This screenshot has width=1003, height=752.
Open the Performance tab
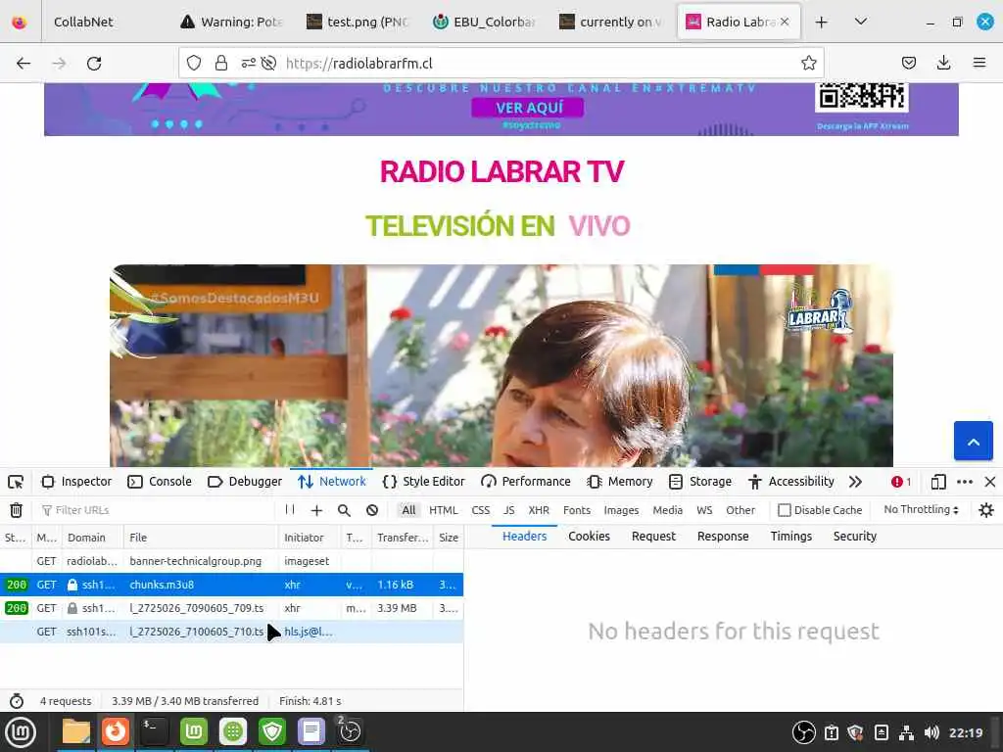pyautogui.click(x=526, y=482)
